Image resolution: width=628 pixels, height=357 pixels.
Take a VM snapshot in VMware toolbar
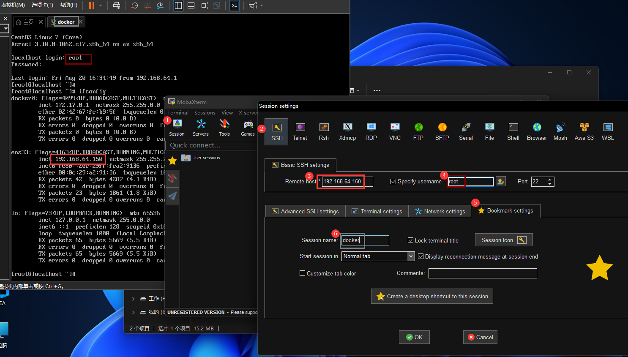(x=134, y=5)
